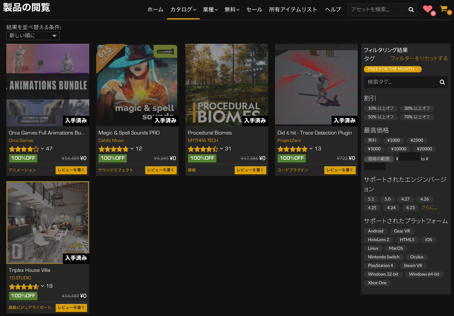Viewport: 454px width, 316px height.
Task: Filter by engine version 4.23
Action: tap(410, 208)
